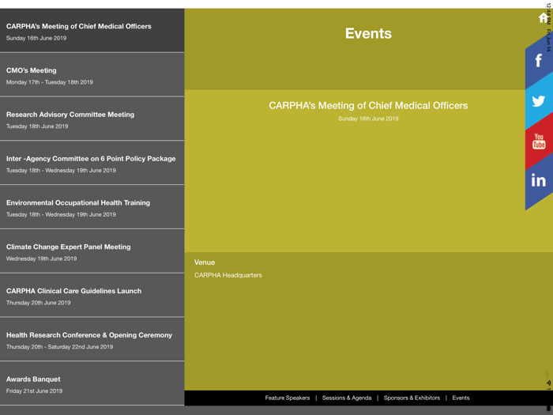
Task: Select the CMO's Meeting event
Action: point(92,75)
